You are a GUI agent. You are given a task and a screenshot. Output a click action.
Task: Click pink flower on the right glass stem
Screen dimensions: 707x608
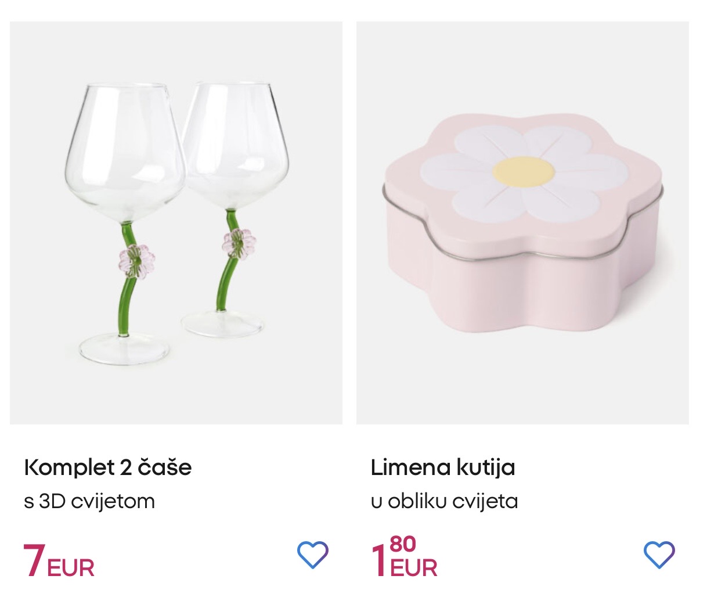(x=237, y=243)
